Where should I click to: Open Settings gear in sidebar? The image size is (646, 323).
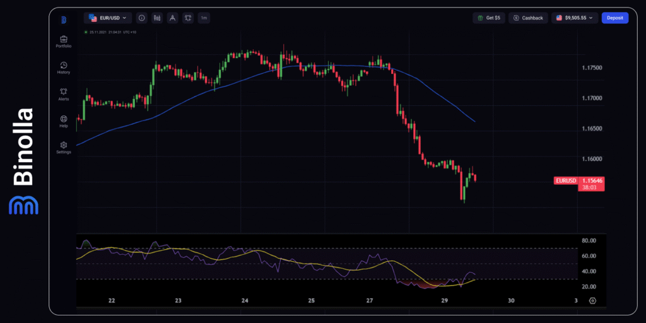(x=64, y=148)
